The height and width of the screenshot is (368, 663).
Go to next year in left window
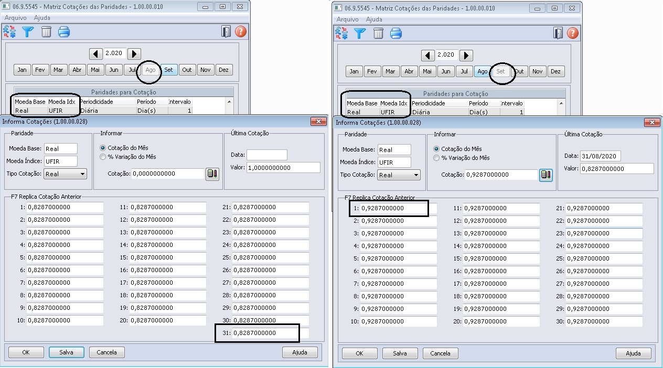134,53
